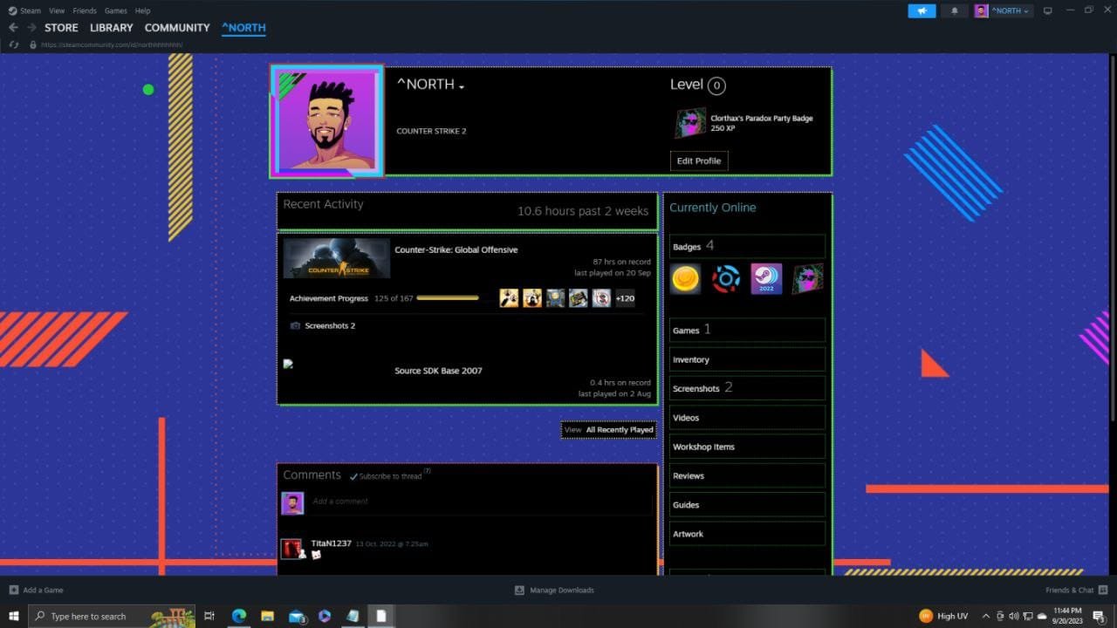Screen dimensions: 1117x628
Task: Click the blue announcements megaphone icon
Action: (922, 10)
